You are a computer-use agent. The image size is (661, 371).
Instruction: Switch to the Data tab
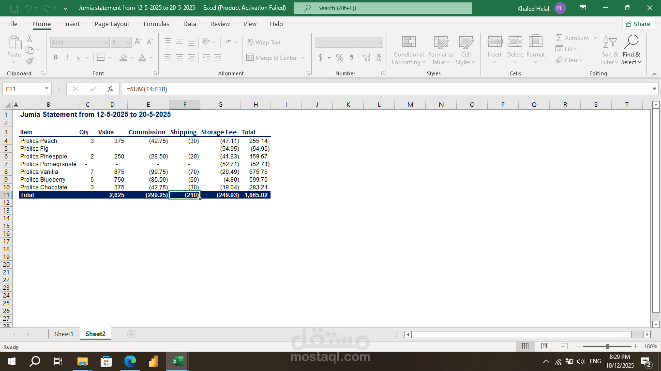(x=190, y=24)
